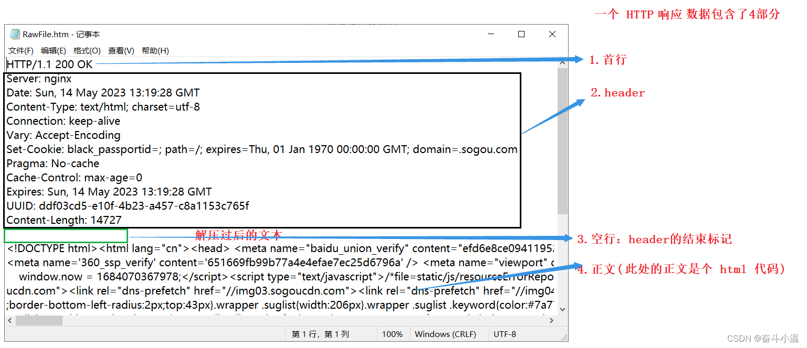Minimize the Notepad window

pyautogui.click(x=491, y=34)
